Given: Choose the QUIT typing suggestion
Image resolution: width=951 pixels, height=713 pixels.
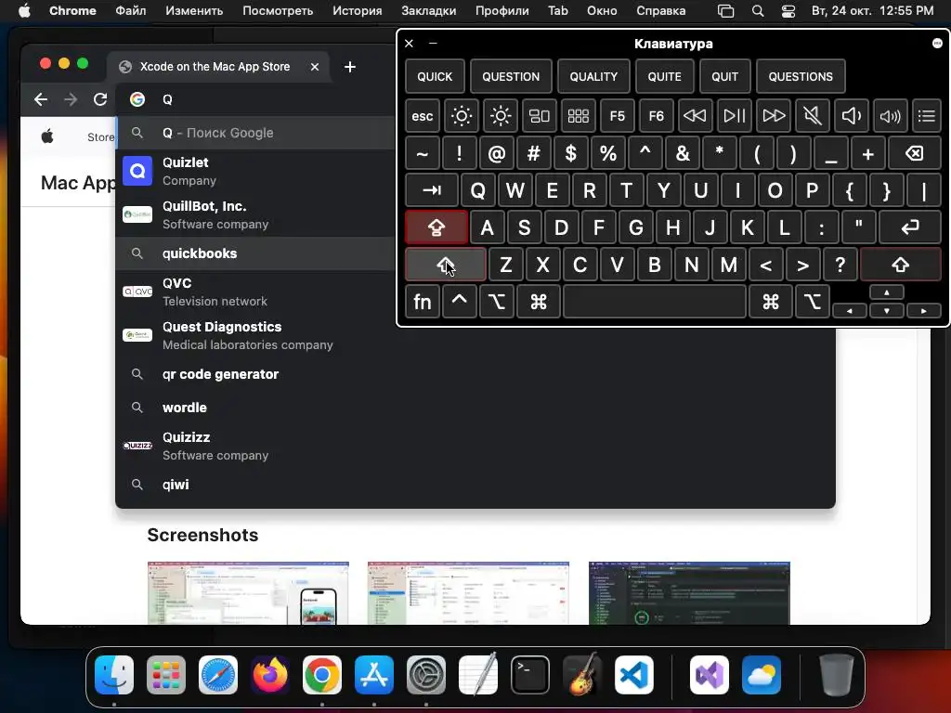Looking at the screenshot, I should click(x=724, y=76).
